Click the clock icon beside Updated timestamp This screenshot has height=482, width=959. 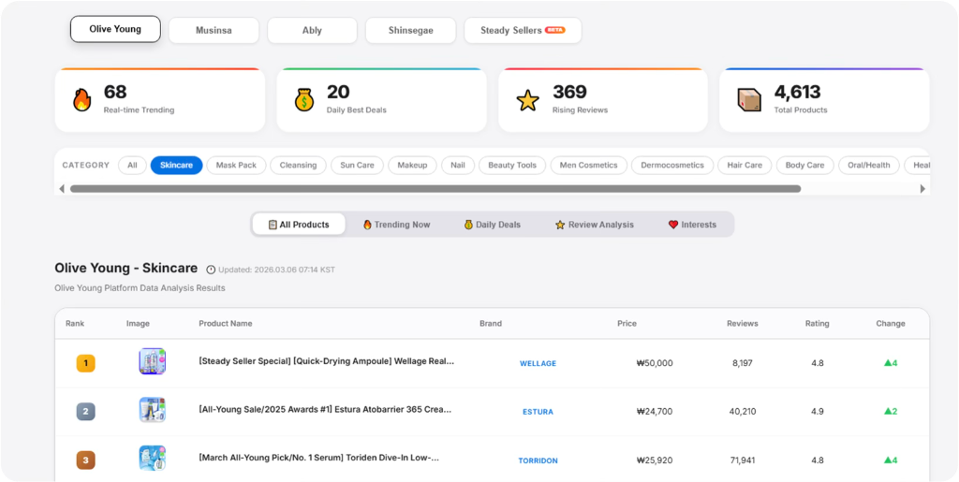coord(211,270)
